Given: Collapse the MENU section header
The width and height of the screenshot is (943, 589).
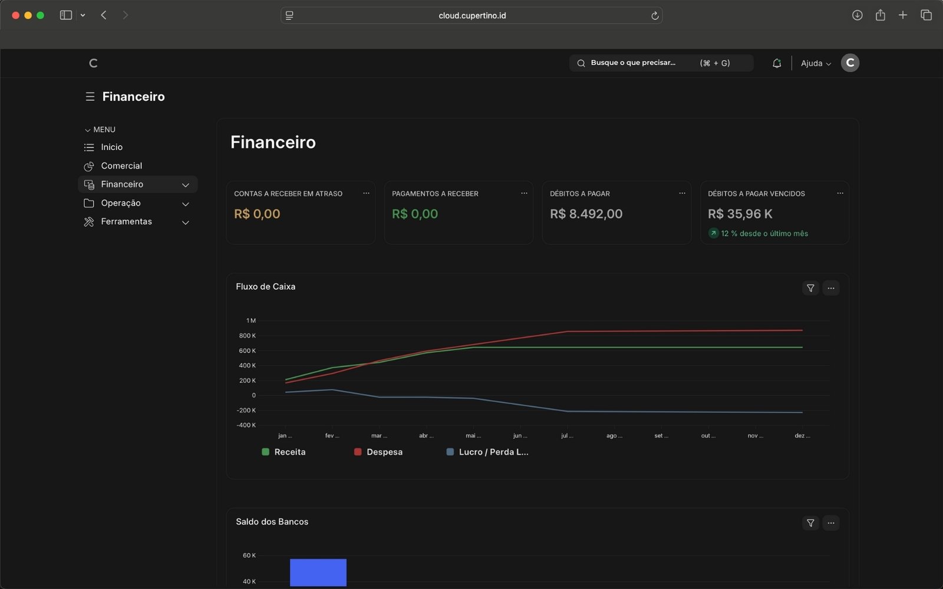Looking at the screenshot, I should pyautogui.click(x=100, y=130).
